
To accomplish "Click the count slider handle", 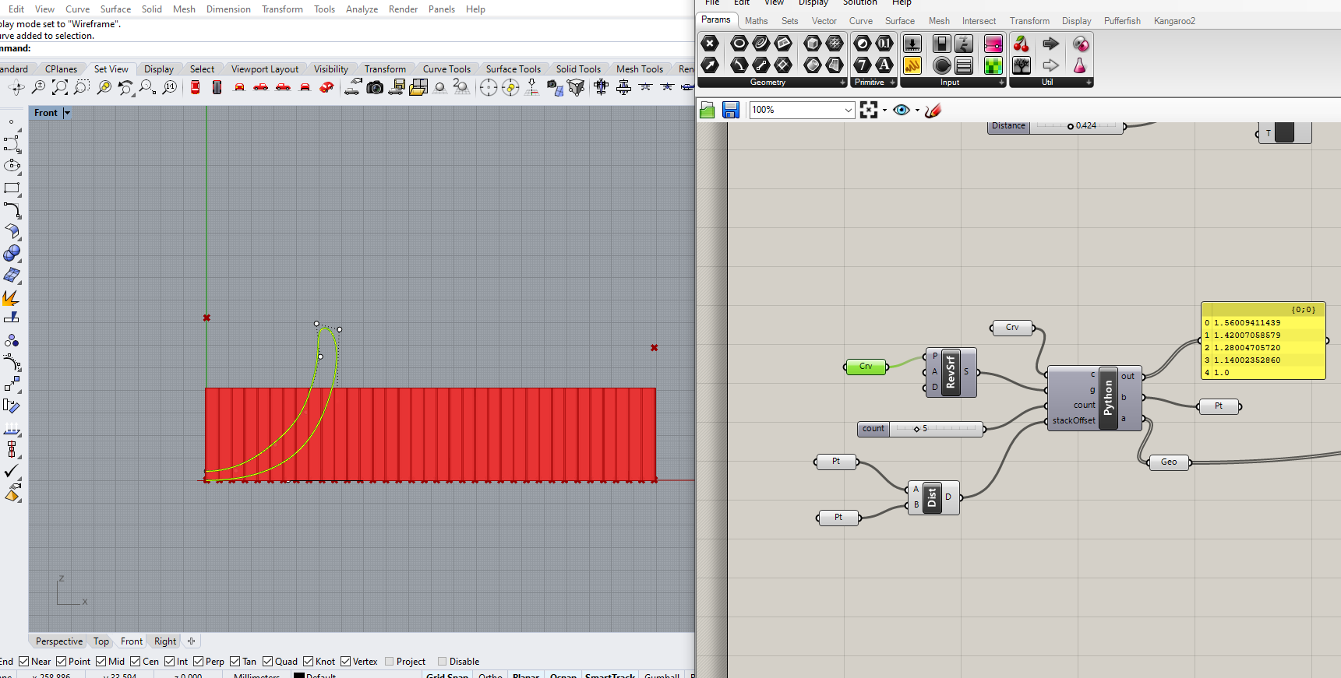I will click(x=917, y=429).
